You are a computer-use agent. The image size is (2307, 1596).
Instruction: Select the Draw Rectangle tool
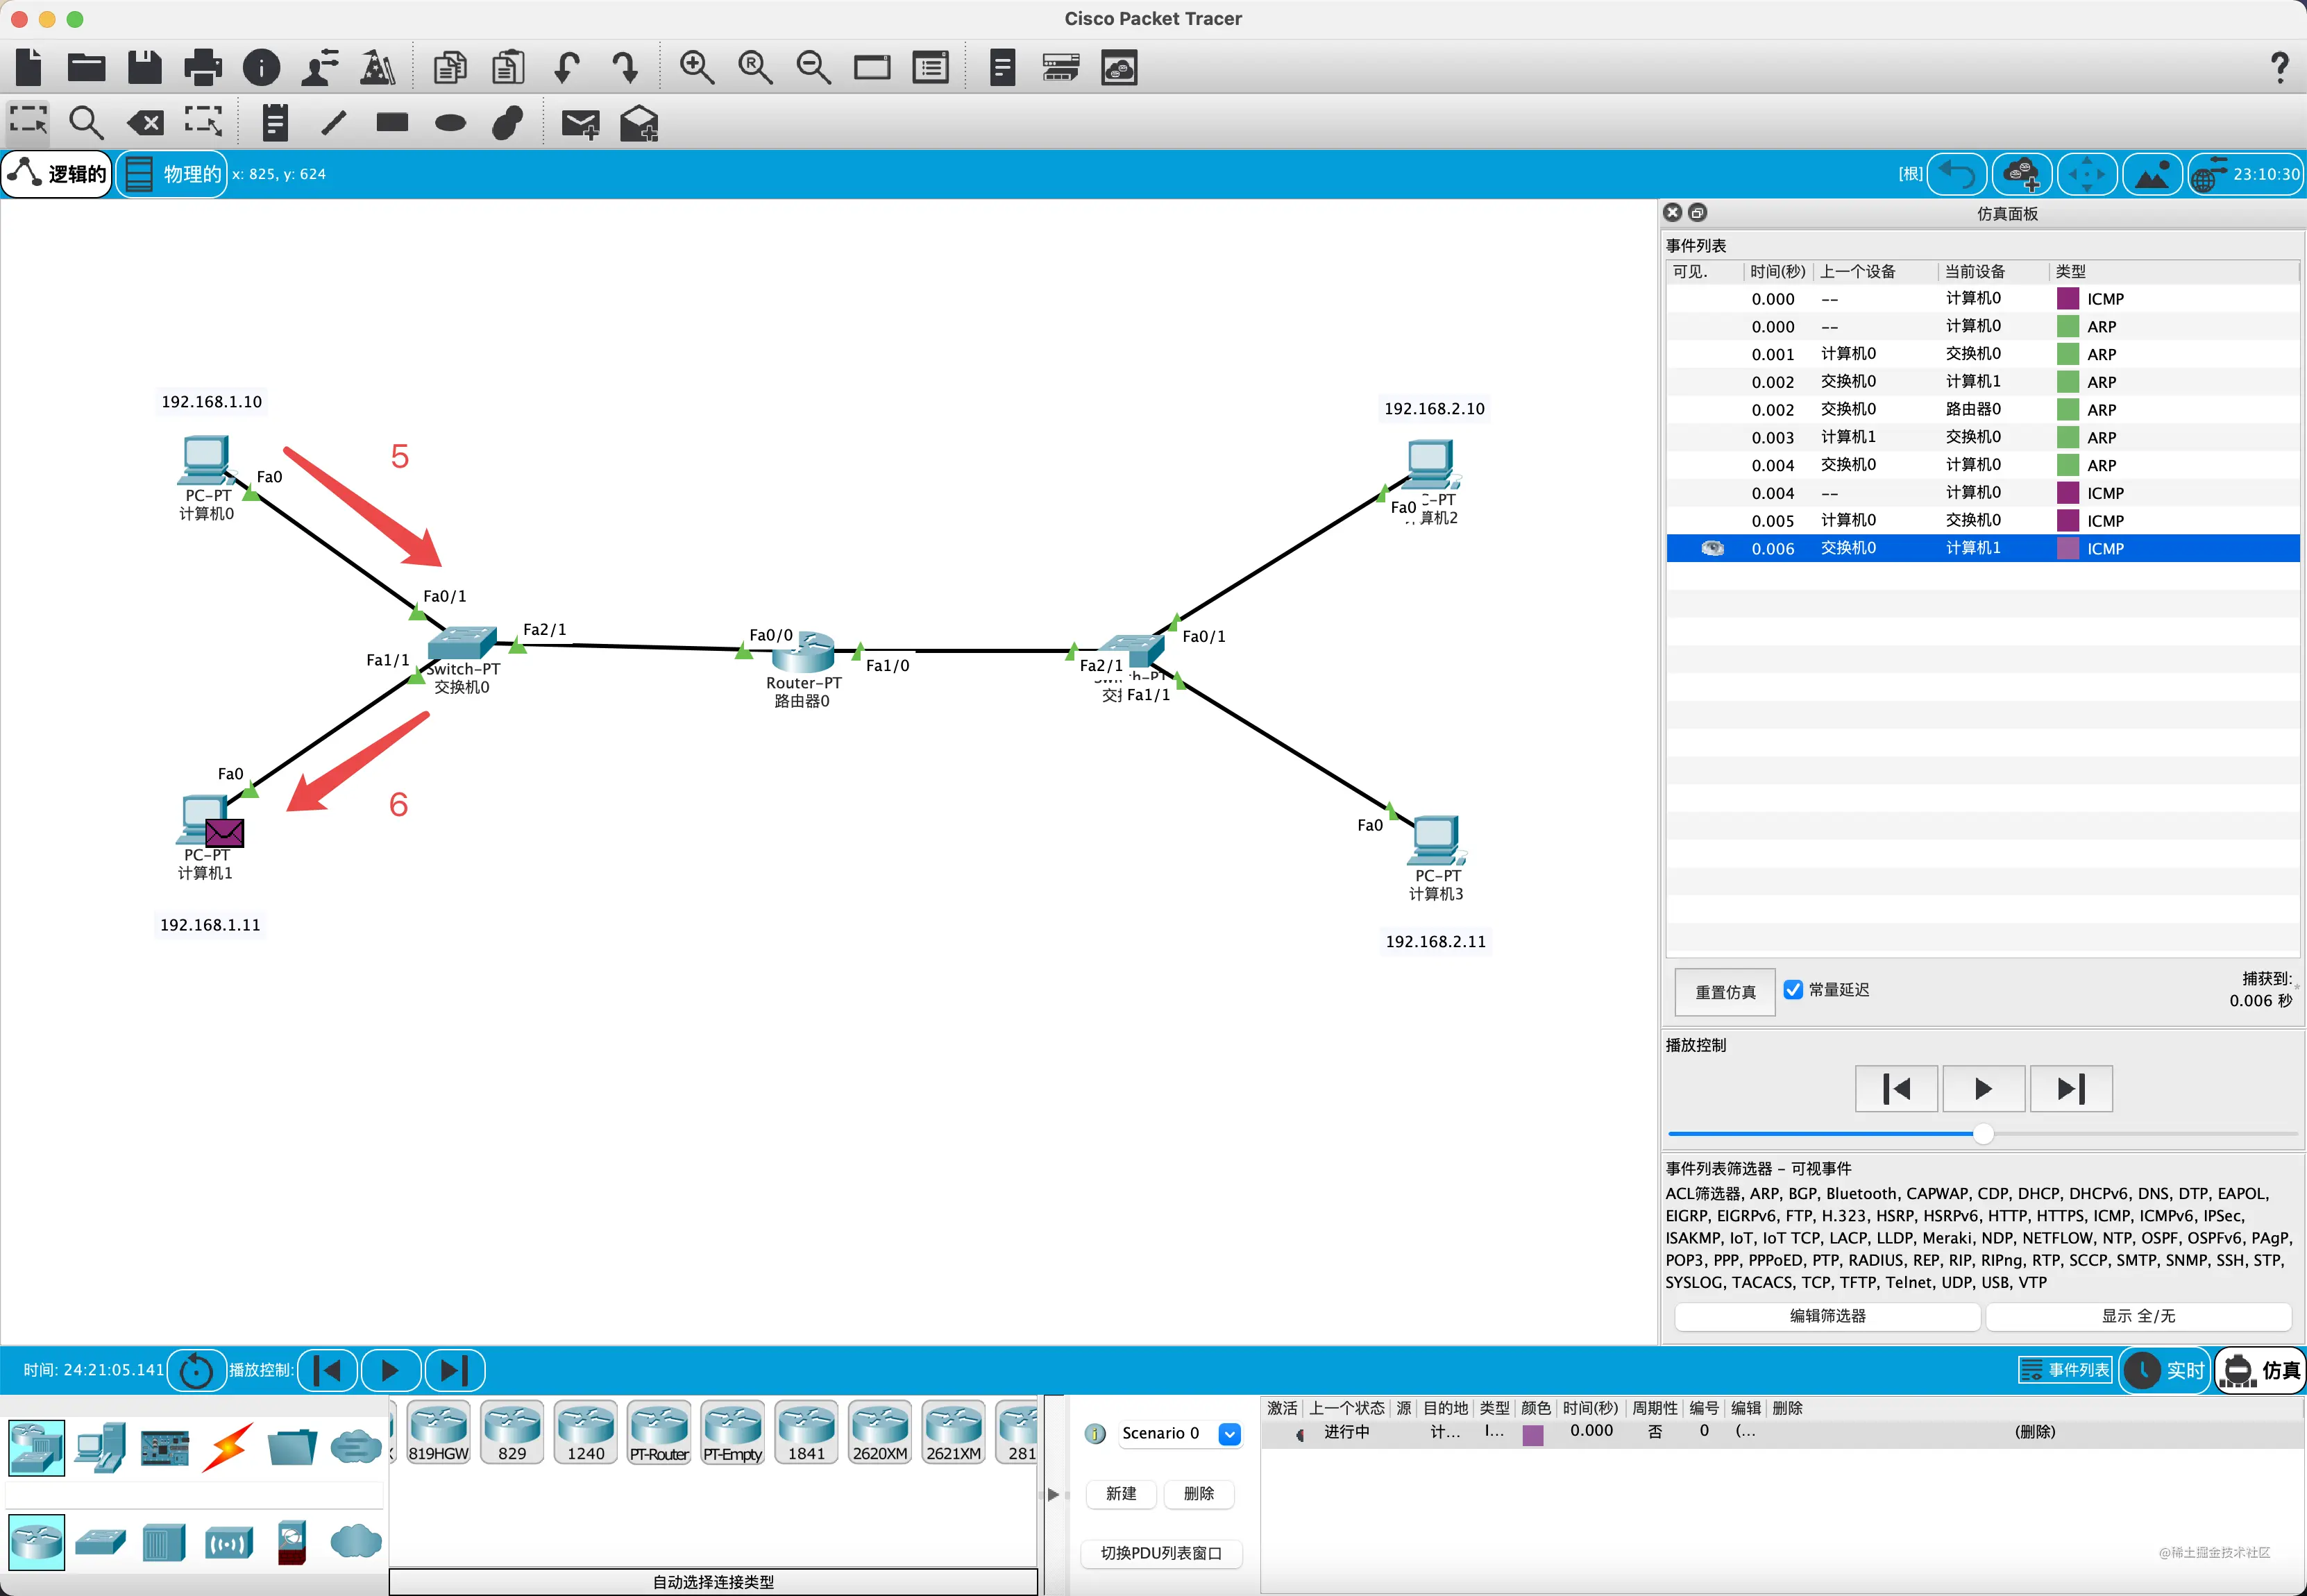(392, 122)
